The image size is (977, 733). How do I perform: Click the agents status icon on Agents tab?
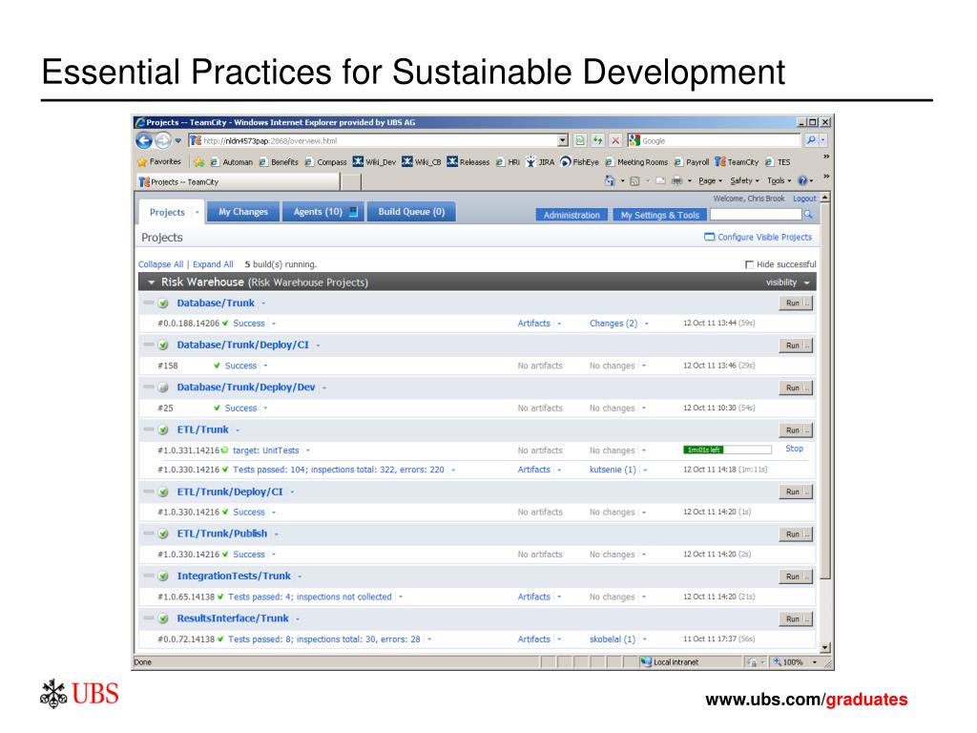[353, 212]
